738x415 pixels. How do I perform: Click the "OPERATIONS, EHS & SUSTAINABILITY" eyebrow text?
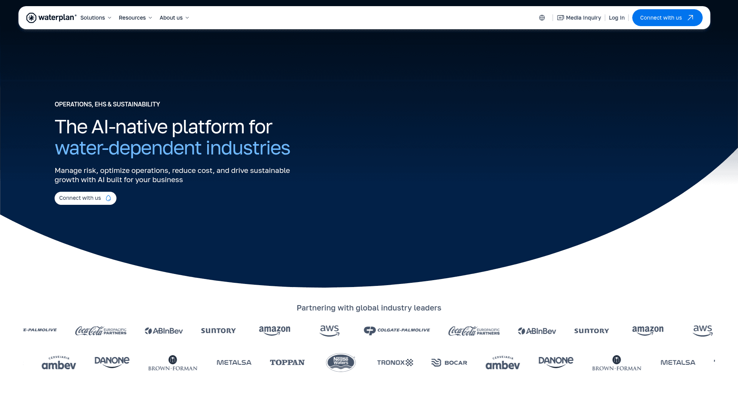(107, 105)
